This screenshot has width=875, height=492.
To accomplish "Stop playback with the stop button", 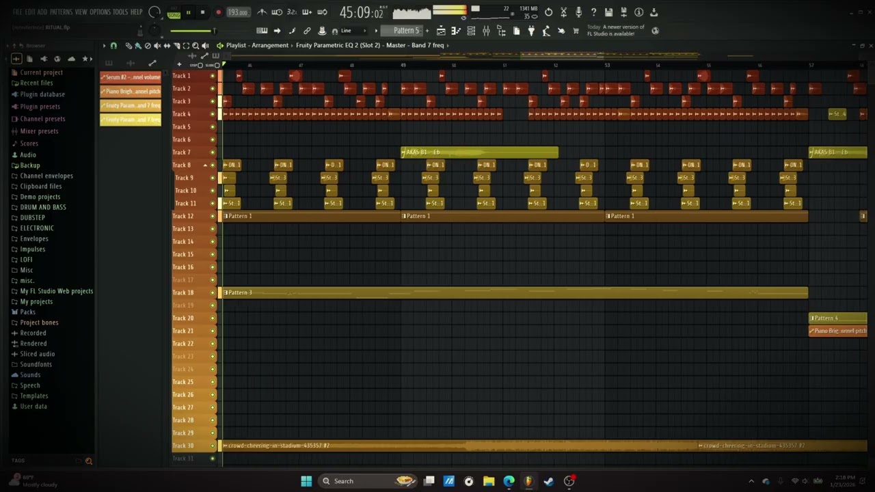I will [x=202, y=12].
